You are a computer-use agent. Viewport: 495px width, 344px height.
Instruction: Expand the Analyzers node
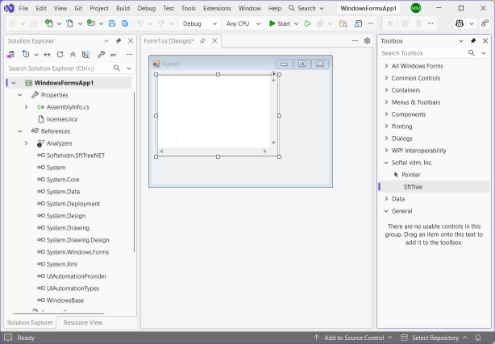[x=27, y=143]
